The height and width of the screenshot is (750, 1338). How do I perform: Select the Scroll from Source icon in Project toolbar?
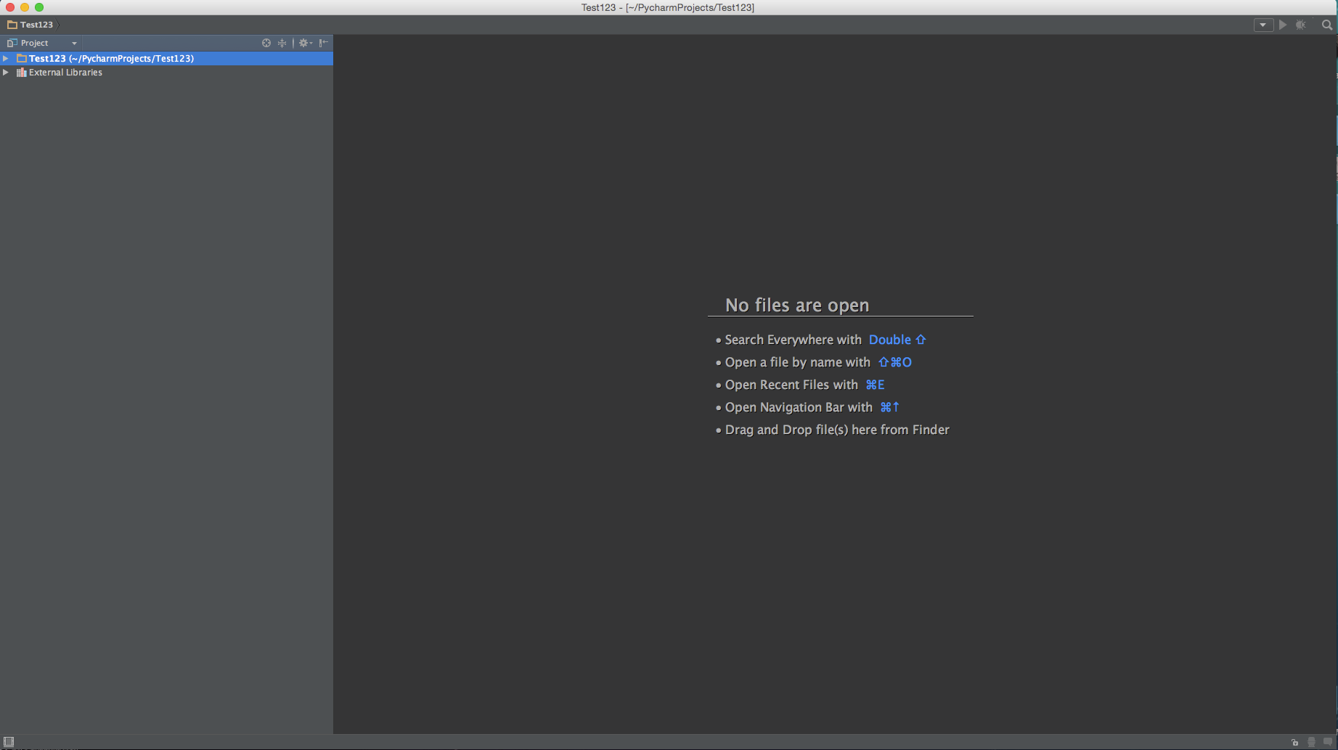click(266, 43)
